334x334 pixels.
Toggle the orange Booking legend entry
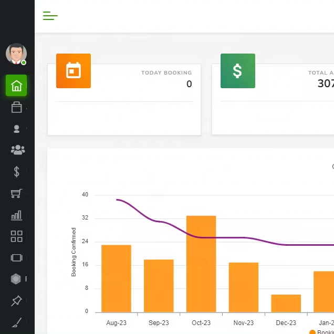320,332
